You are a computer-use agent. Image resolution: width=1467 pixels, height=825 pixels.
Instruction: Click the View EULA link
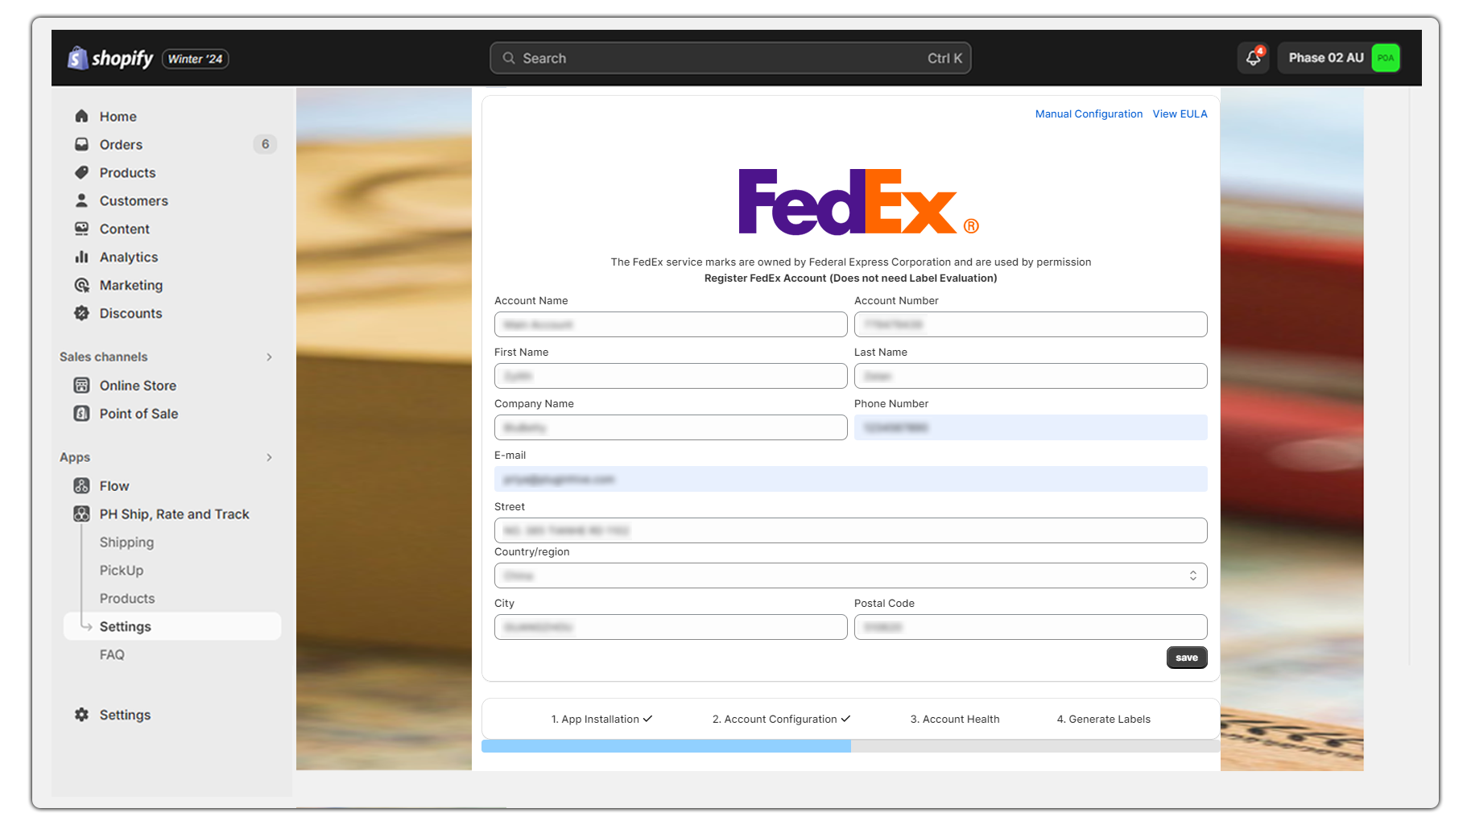point(1180,114)
